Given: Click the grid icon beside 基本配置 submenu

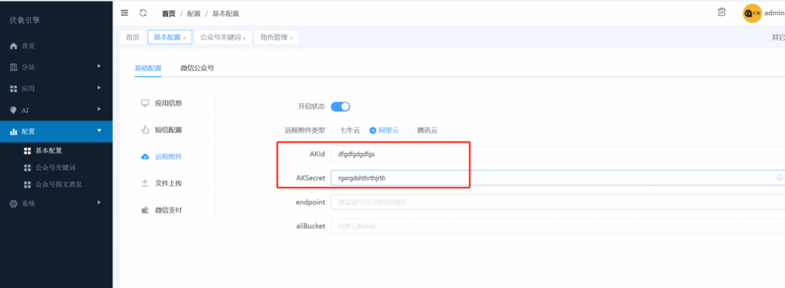Looking at the screenshot, I should coord(28,150).
